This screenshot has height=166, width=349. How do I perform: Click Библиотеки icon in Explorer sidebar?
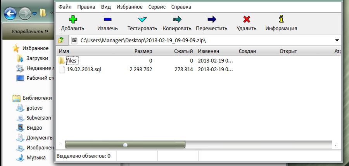16,98
